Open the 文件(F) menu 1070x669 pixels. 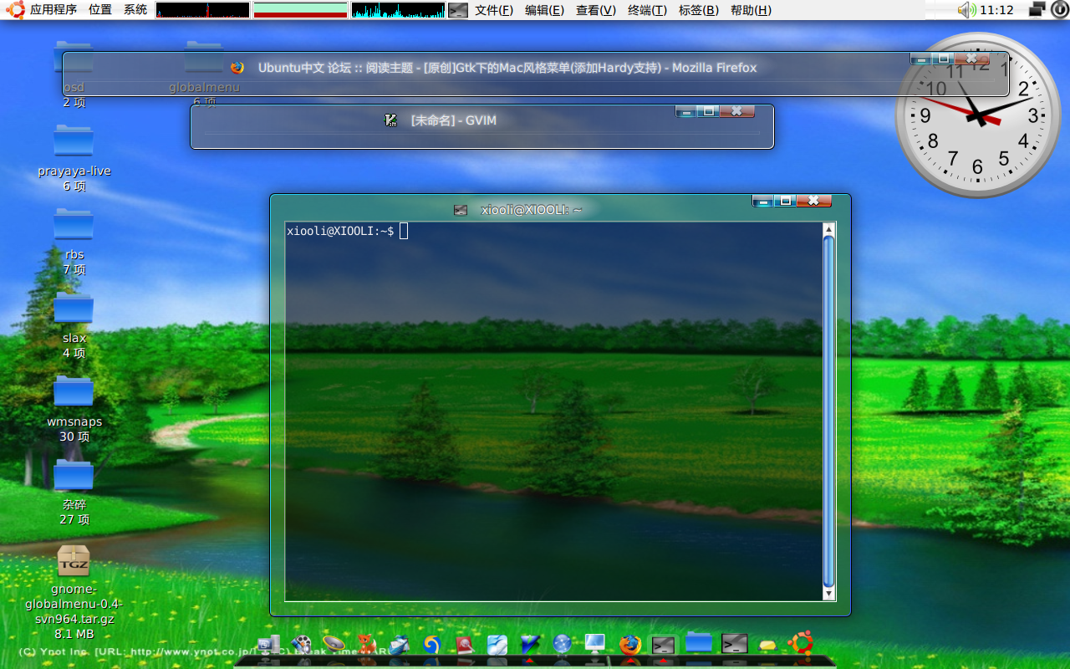494,10
